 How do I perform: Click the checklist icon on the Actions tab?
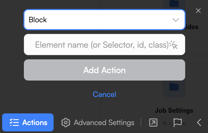click(14, 123)
